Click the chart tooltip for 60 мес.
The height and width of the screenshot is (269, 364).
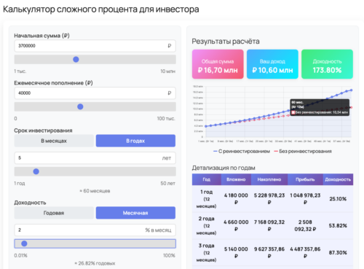tap(320, 107)
